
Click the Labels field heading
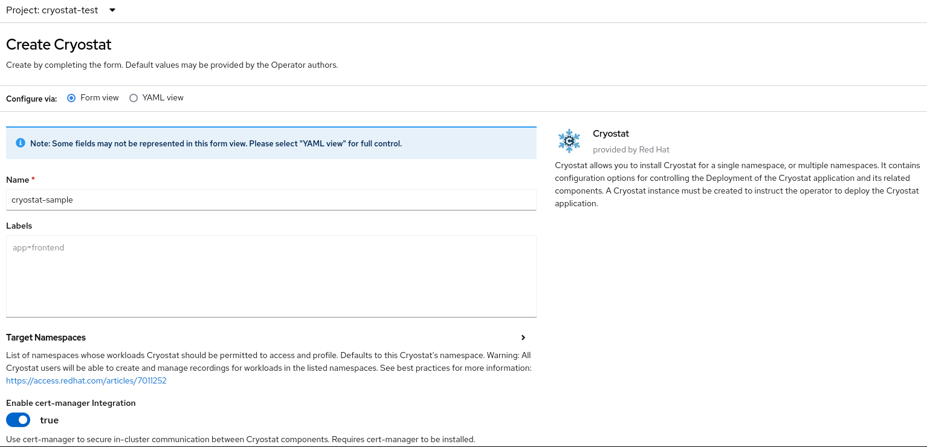(19, 226)
